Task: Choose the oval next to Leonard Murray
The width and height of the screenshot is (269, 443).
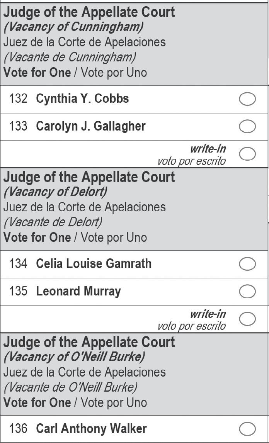Action: coord(247,291)
